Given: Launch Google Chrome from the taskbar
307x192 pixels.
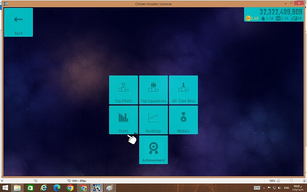Looking at the screenshot, I should [x=70, y=188].
